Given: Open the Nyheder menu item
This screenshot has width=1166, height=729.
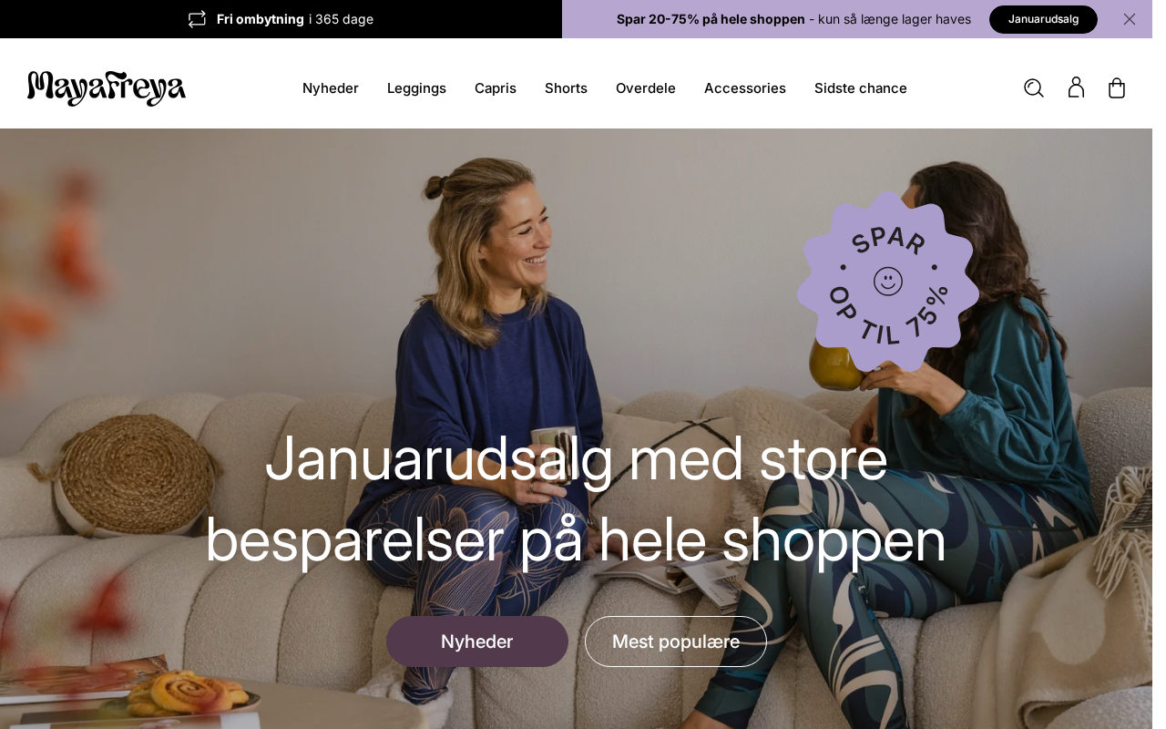Looking at the screenshot, I should (331, 88).
